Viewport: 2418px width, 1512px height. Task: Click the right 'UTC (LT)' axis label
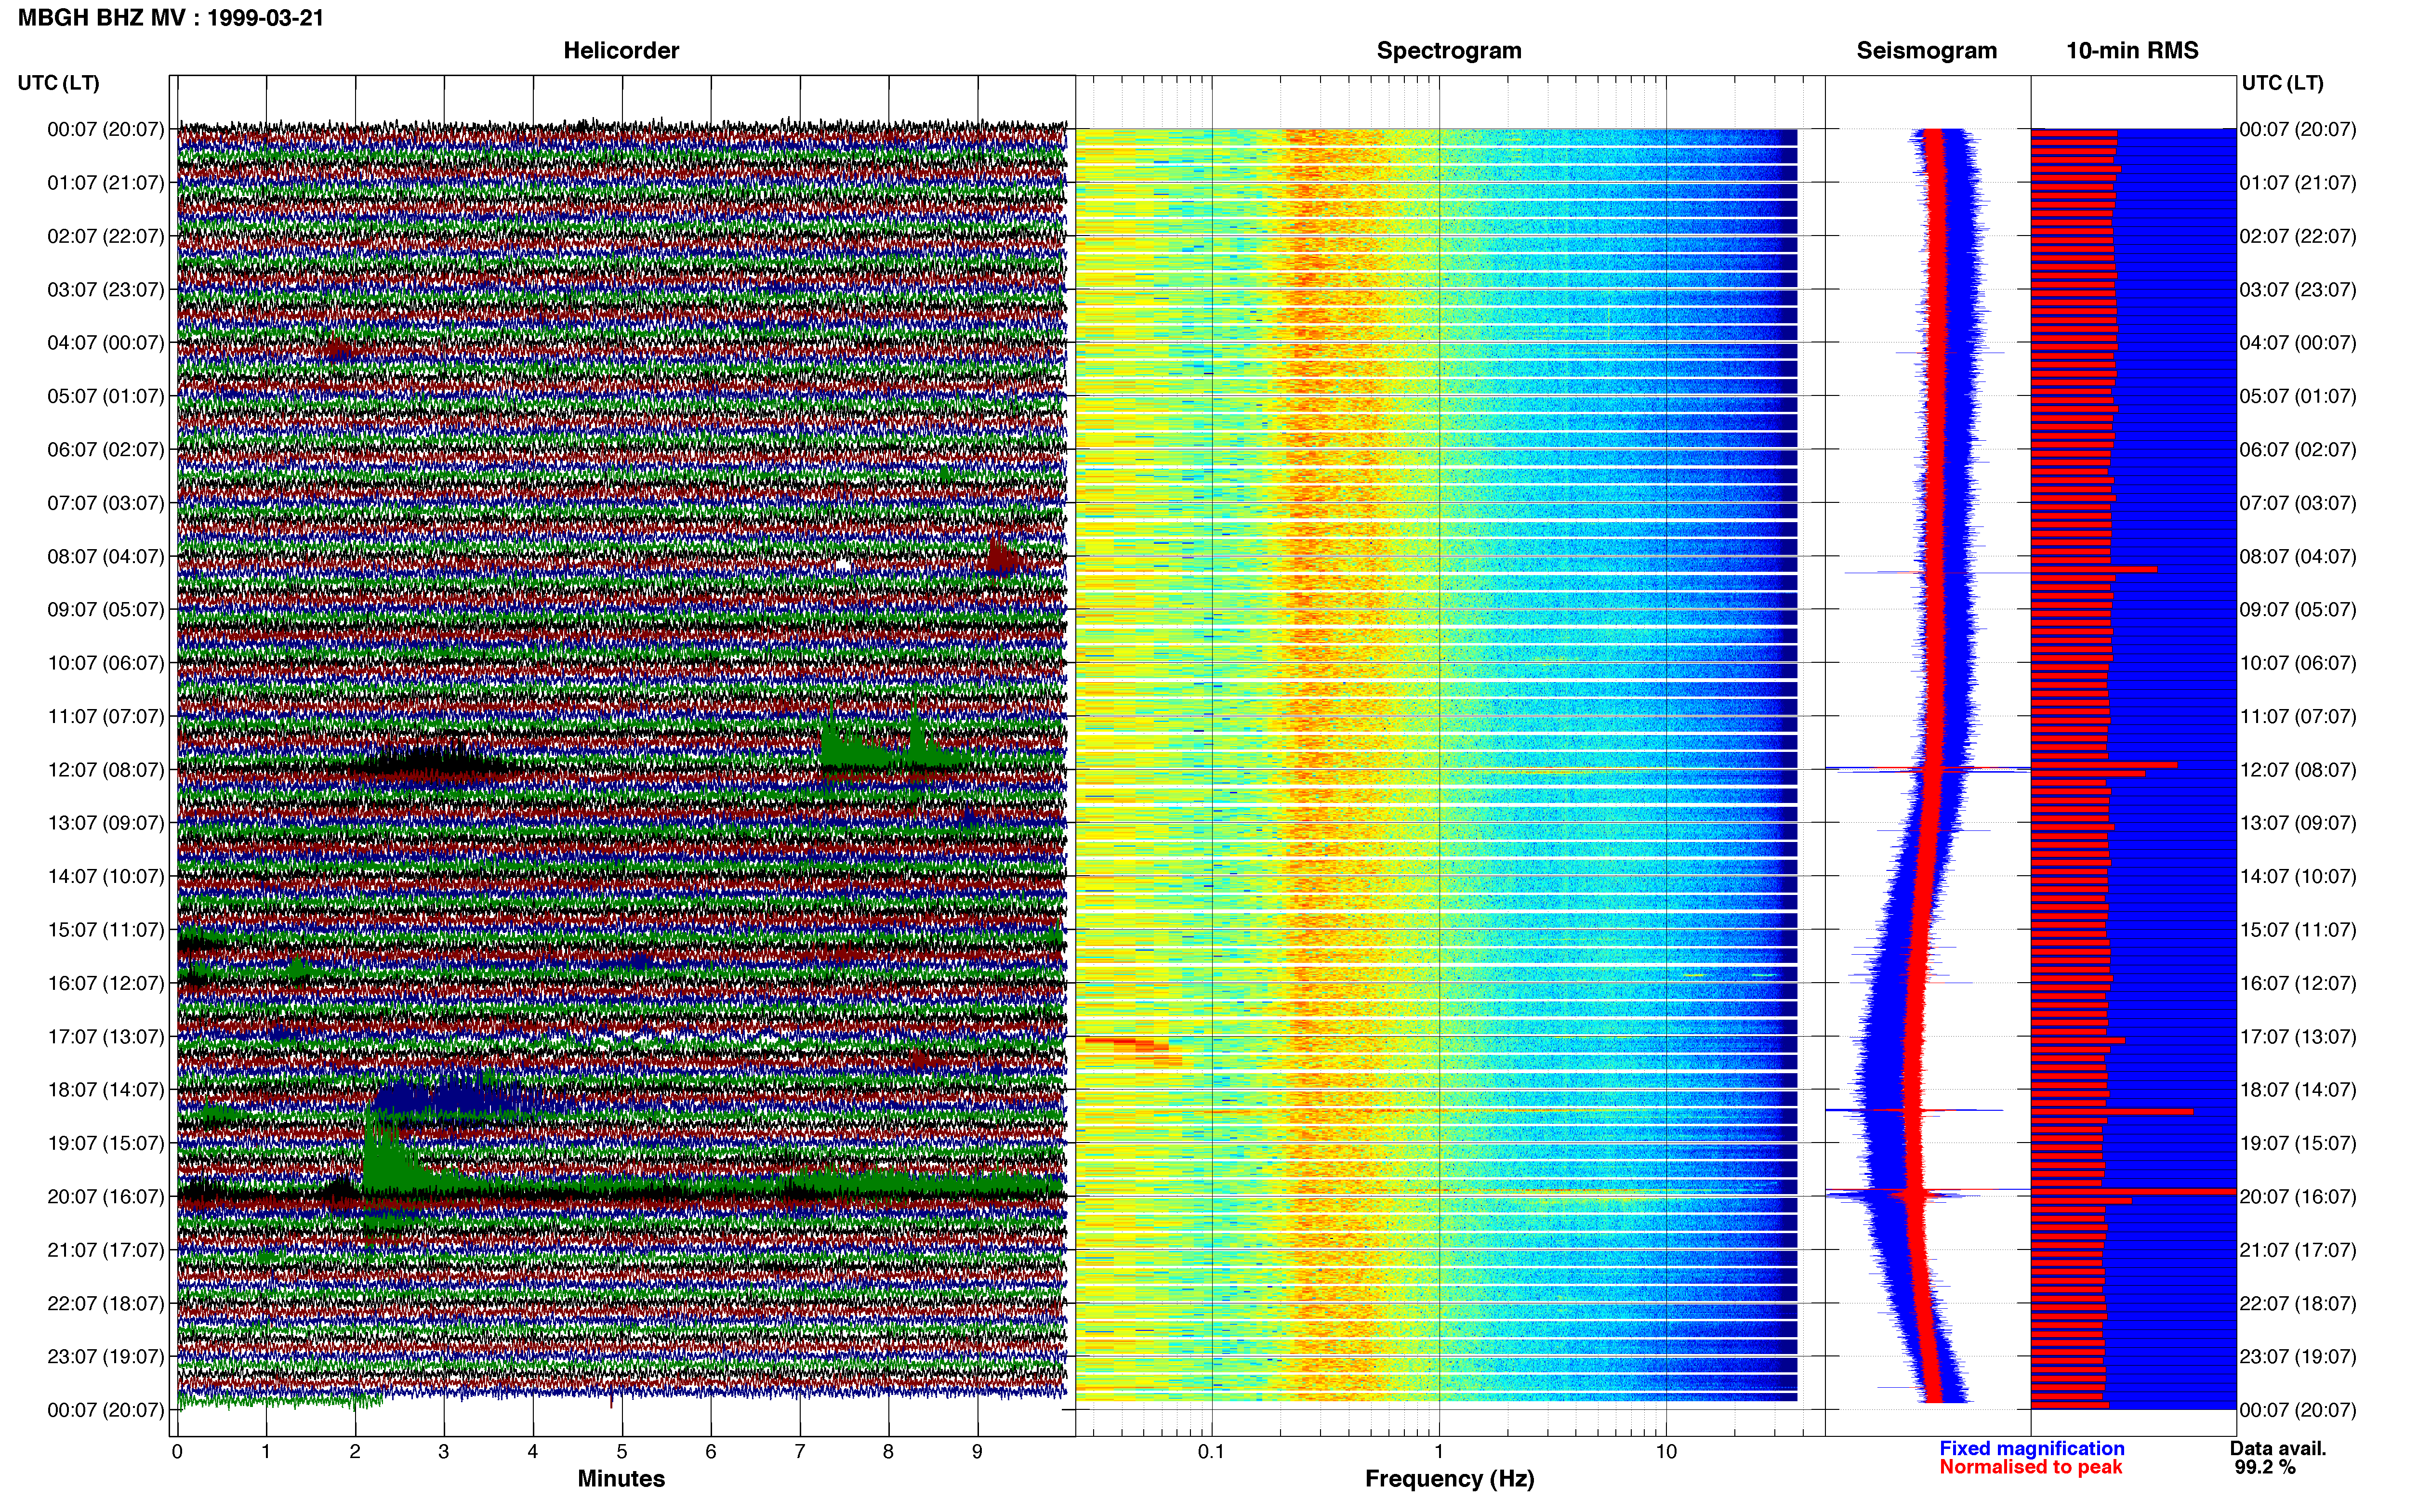2282,83
